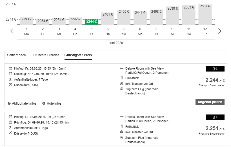Go to next dates with right arrow
The width and height of the screenshot is (231, 147).
[x=220, y=31]
